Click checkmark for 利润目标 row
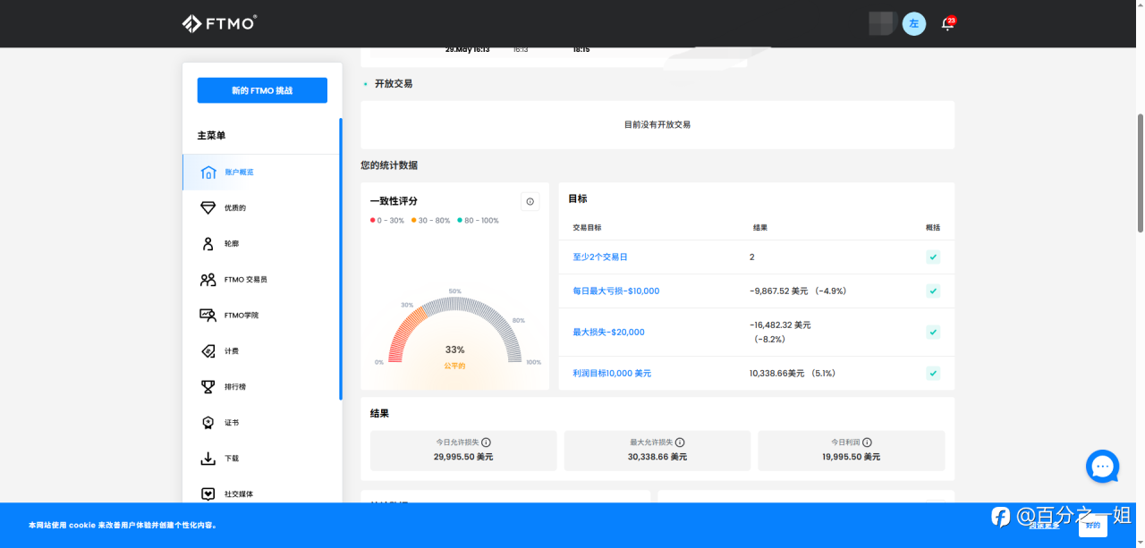This screenshot has height=548, width=1145. point(933,374)
